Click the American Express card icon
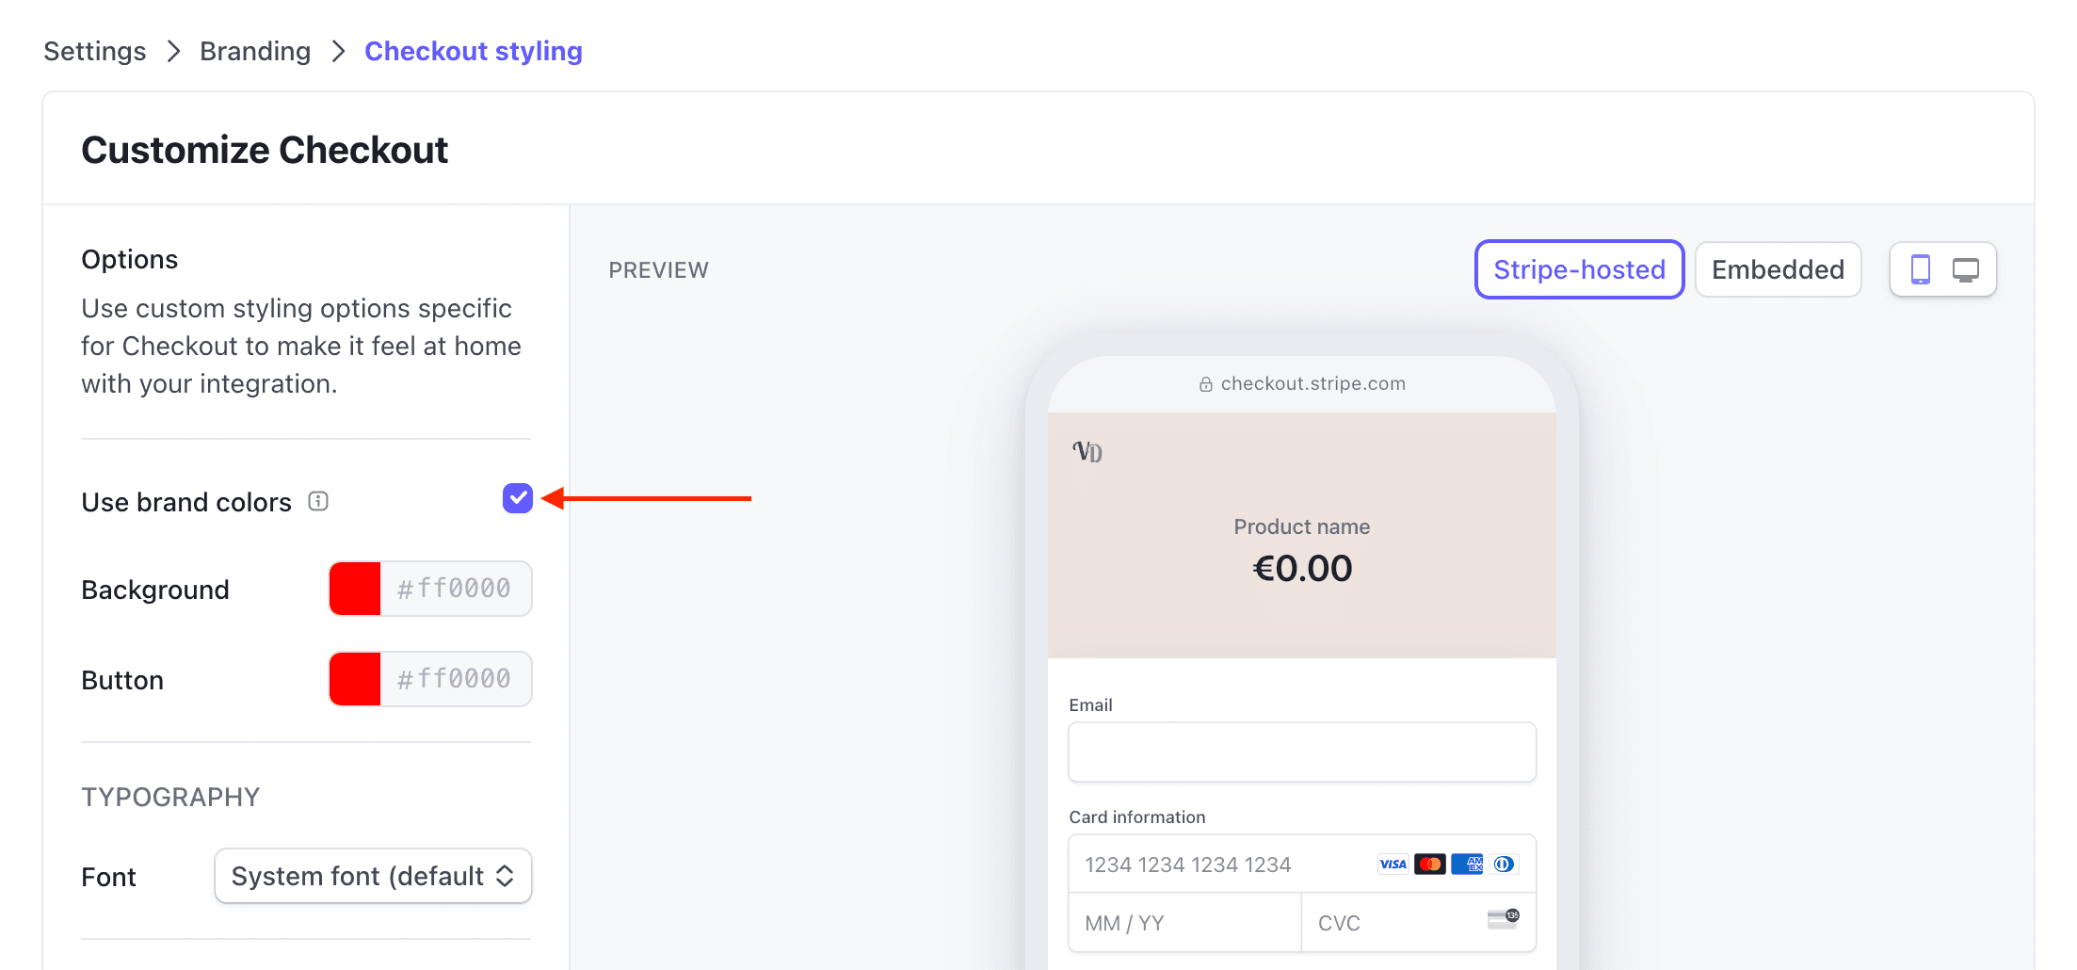The height and width of the screenshot is (970, 2077). pyautogui.click(x=1467, y=865)
